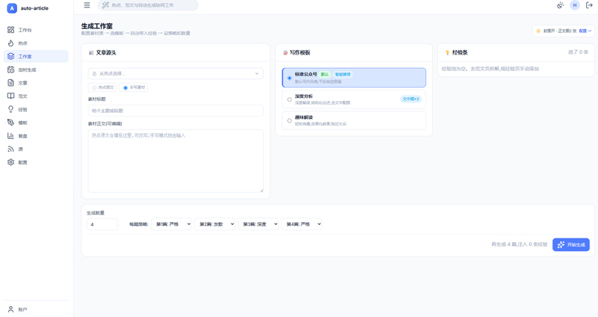Click the lightbulb icon beside 经验条 heading
The height and width of the screenshot is (317, 598).
447,52
